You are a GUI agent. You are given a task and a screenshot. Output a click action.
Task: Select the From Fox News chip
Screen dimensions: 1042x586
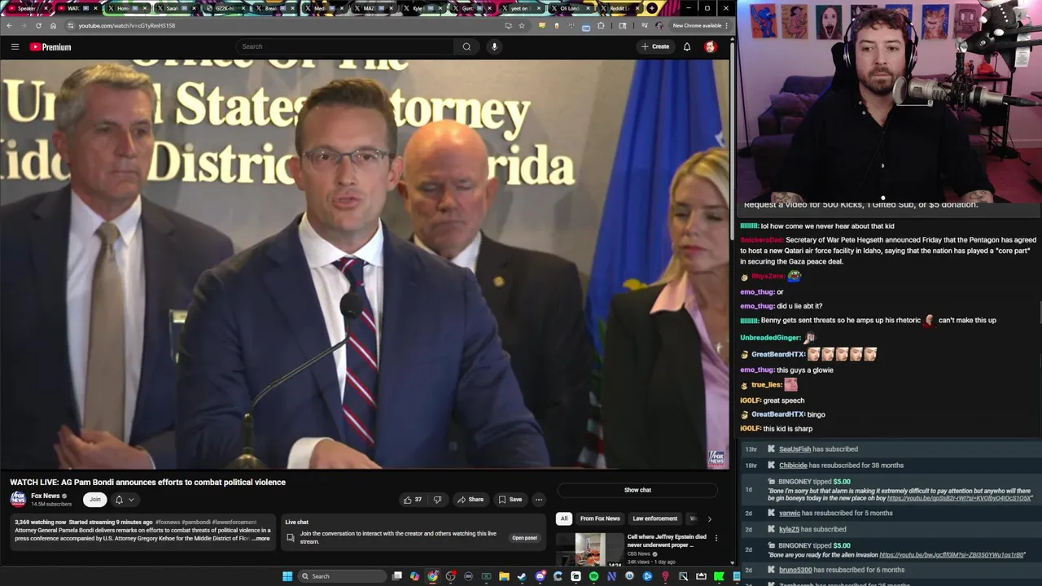point(600,518)
